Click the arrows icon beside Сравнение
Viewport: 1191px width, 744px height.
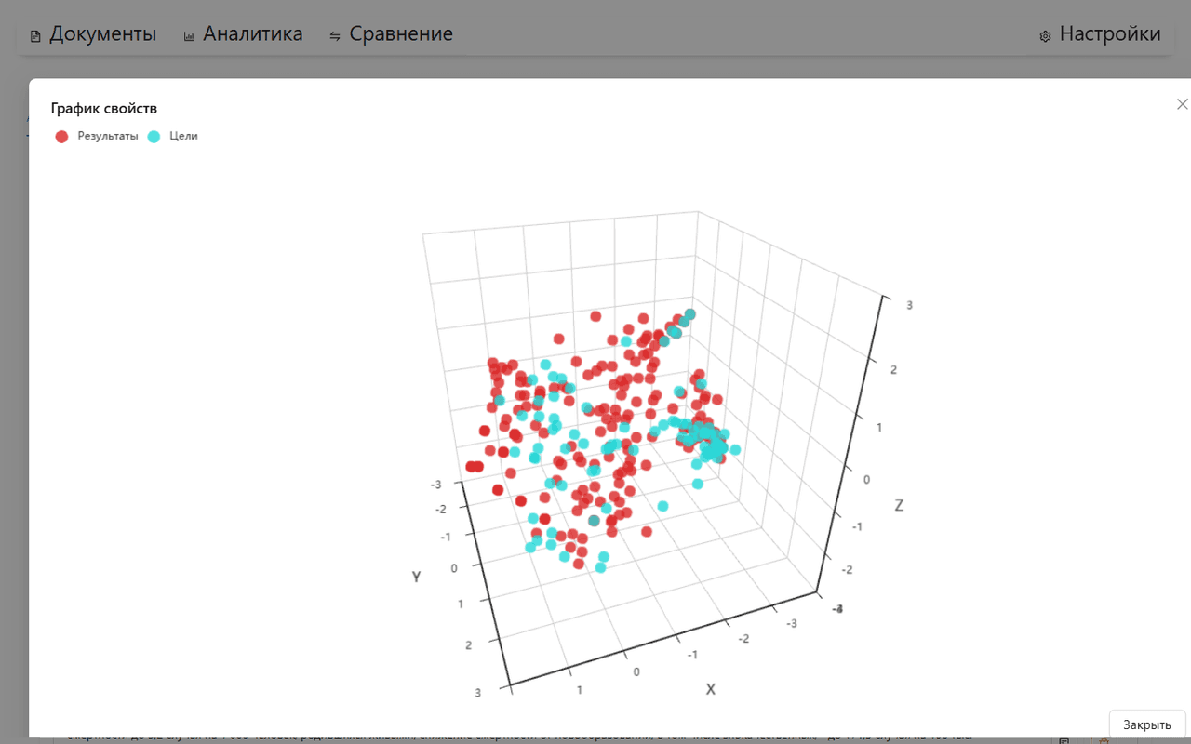coord(335,36)
